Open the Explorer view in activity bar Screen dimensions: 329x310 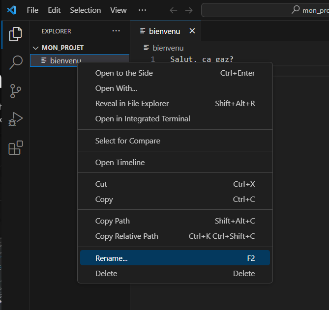tap(15, 34)
